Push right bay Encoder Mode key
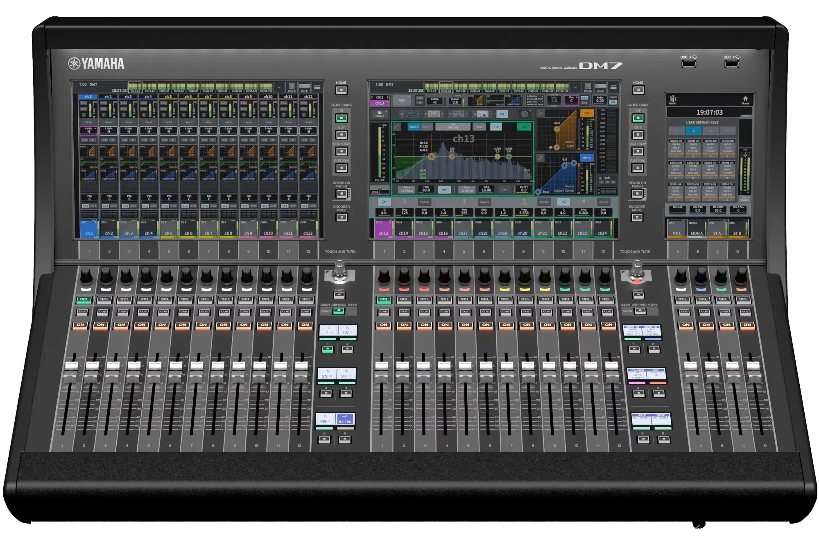 click(x=637, y=218)
